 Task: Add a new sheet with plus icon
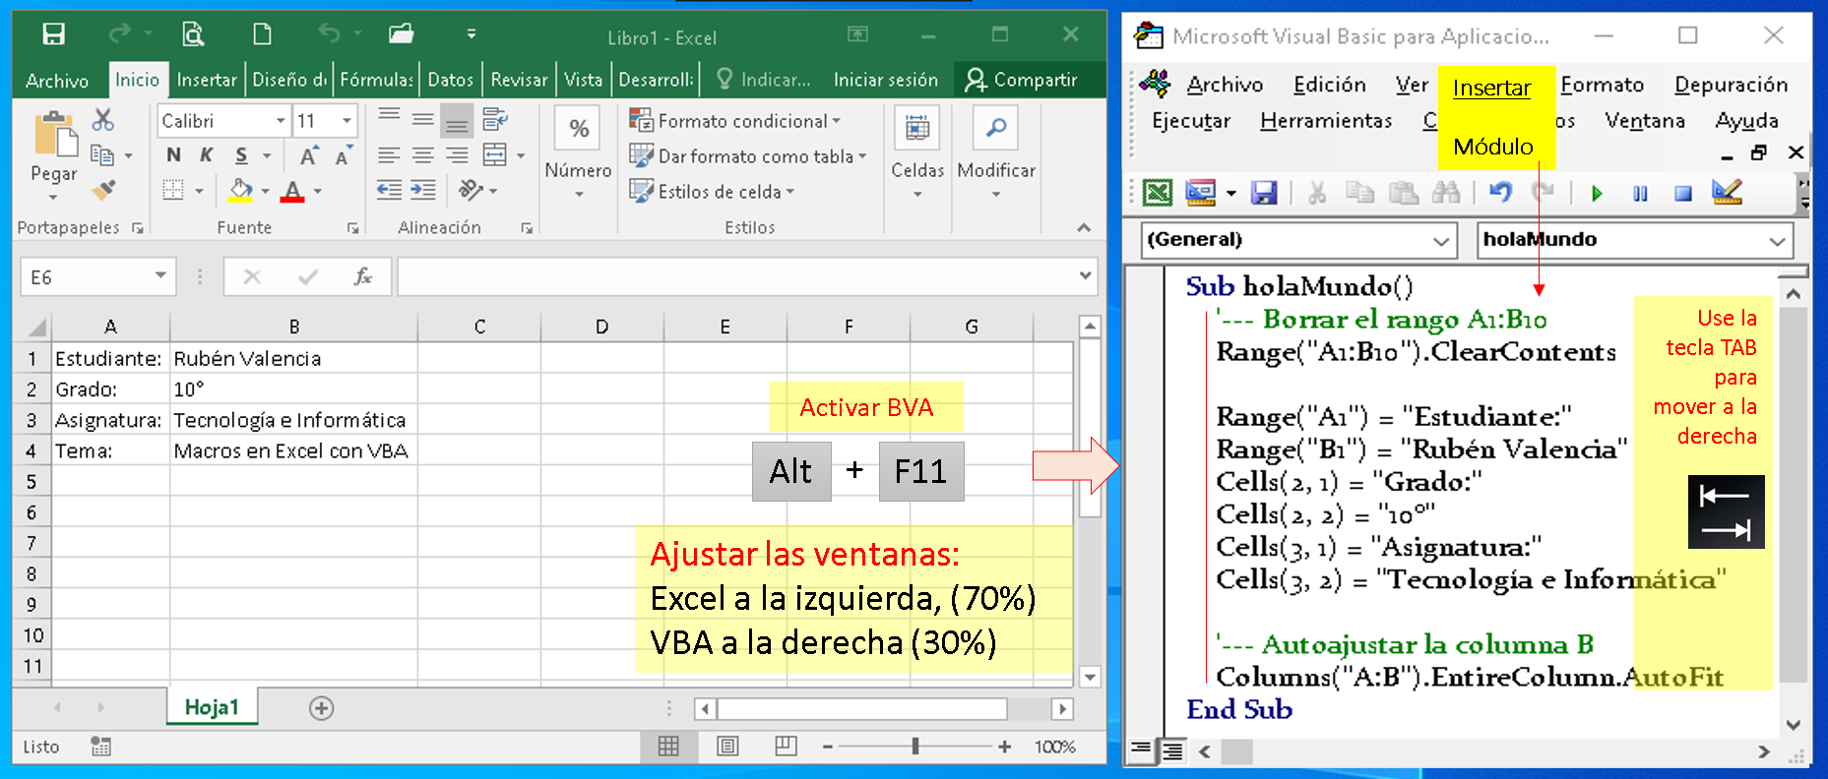[321, 708]
